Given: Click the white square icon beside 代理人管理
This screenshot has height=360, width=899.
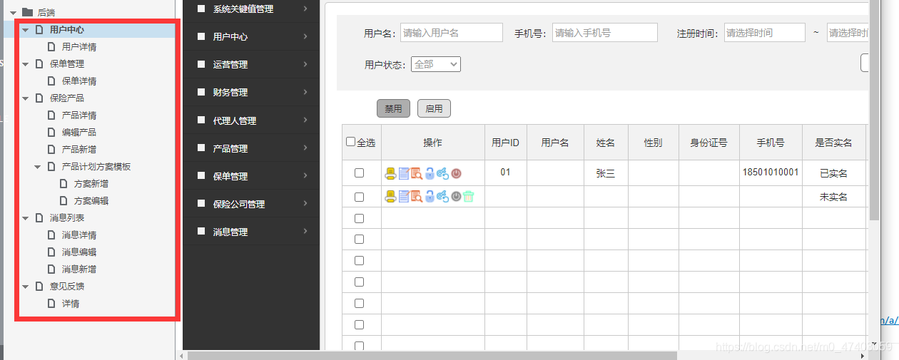Looking at the screenshot, I should click(x=201, y=120).
